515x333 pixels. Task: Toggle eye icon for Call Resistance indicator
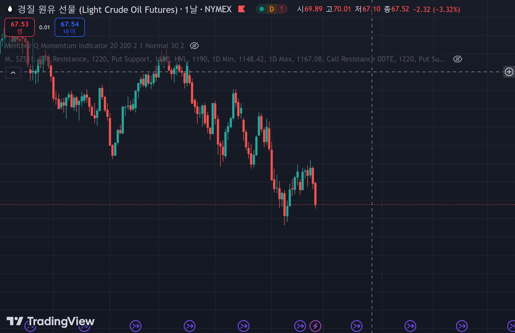(x=457, y=59)
